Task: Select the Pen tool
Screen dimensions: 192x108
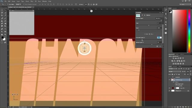Action: [x=2, y=29]
